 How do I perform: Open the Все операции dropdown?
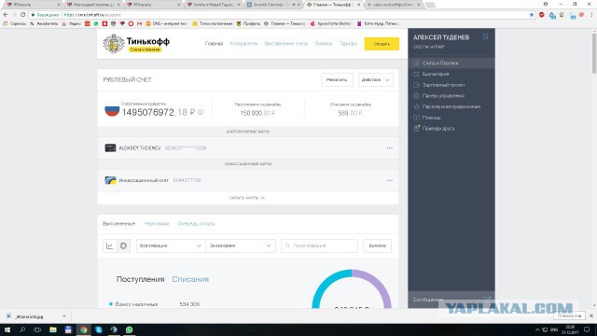click(x=171, y=245)
